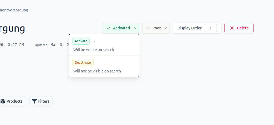Click the funnel icon beside Filters
Image resolution: width=274 pixels, height=125 pixels.
[35, 101]
